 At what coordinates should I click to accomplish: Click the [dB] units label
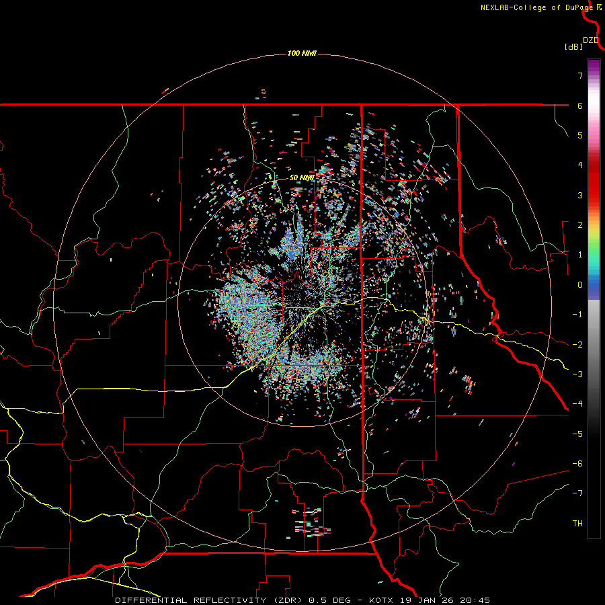point(573,46)
